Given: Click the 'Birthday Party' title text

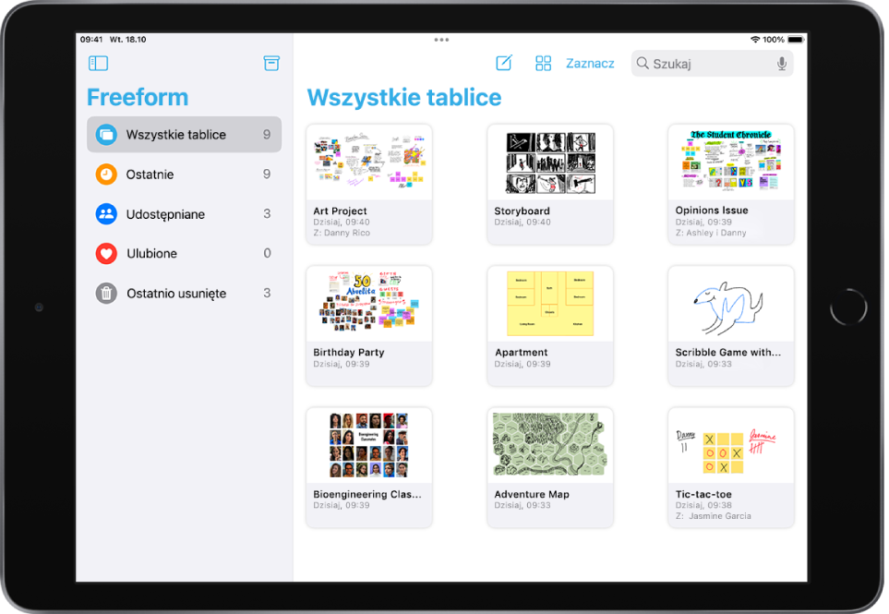Looking at the screenshot, I should click(x=349, y=352).
